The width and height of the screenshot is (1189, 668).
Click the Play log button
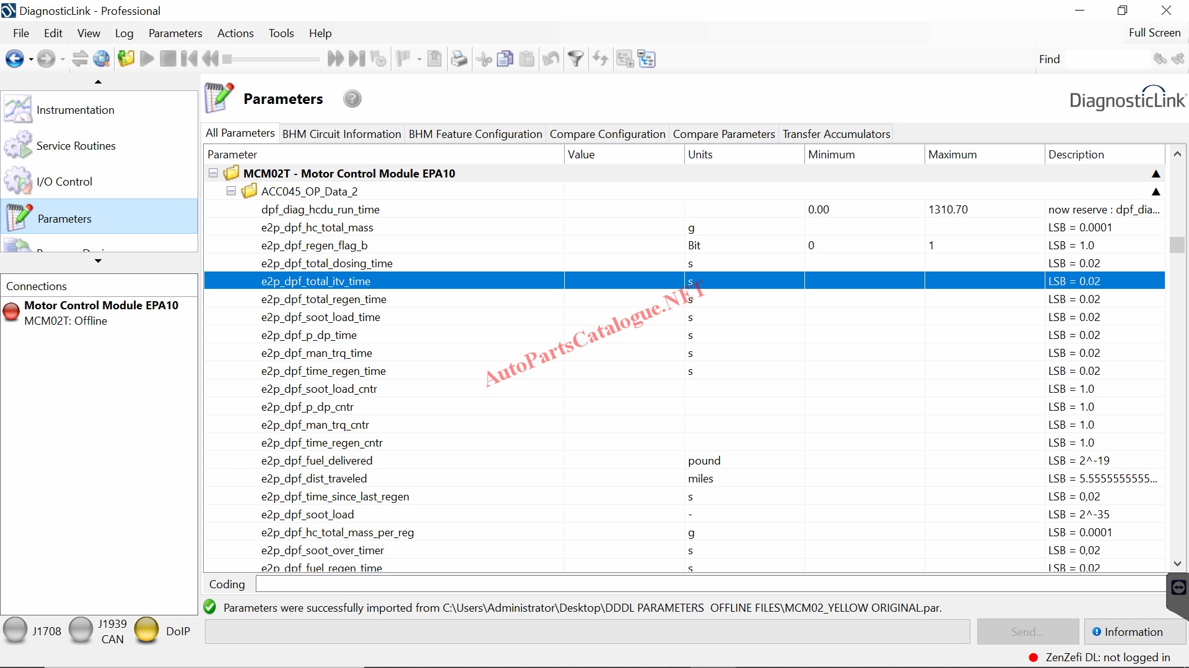147,59
